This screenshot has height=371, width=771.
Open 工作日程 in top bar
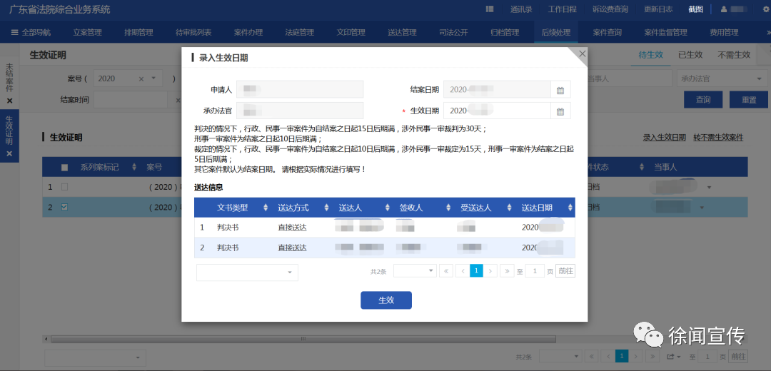[x=562, y=9]
